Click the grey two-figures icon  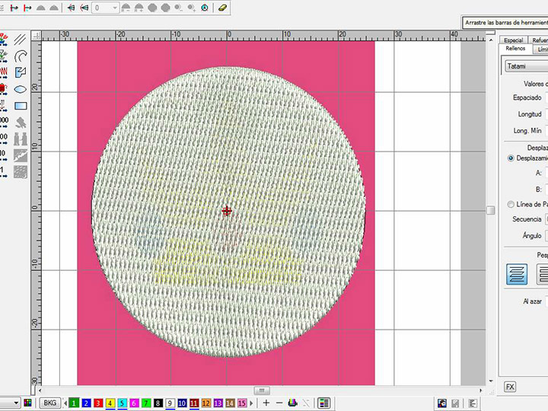pyautogui.click(x=21, y=139)
